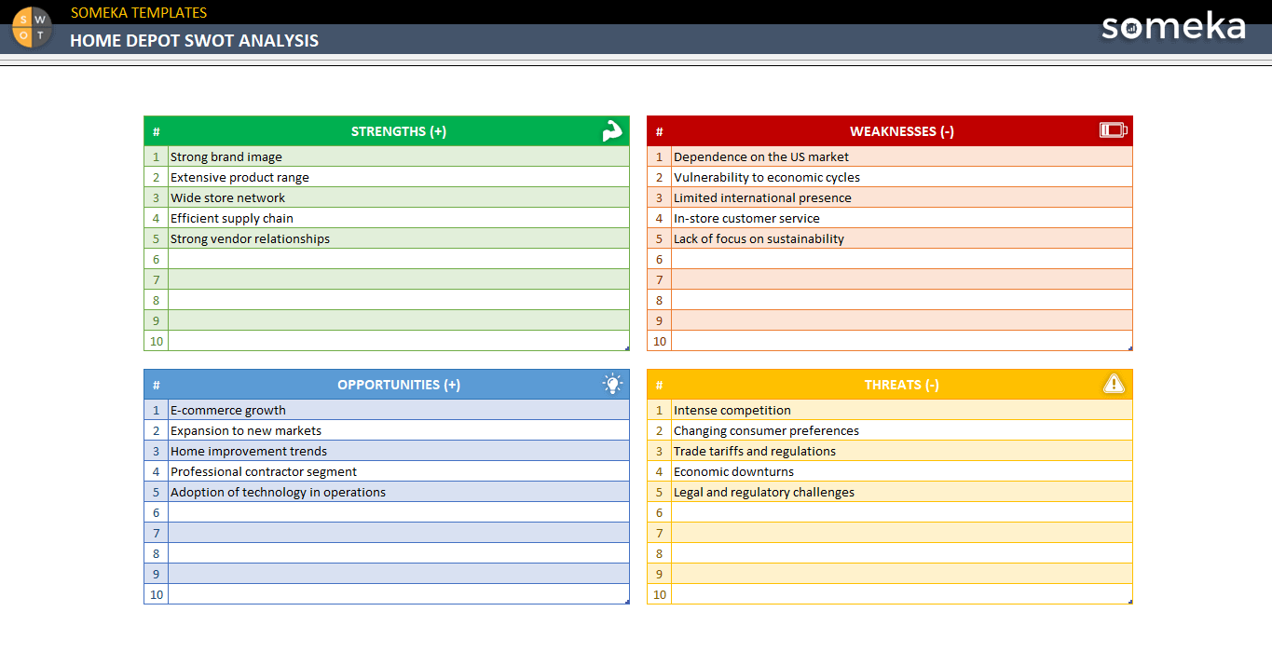The image size is (1272, 652).
Task: Select 'Lack of focus on sustainability' cell
Action: [902, 238]
